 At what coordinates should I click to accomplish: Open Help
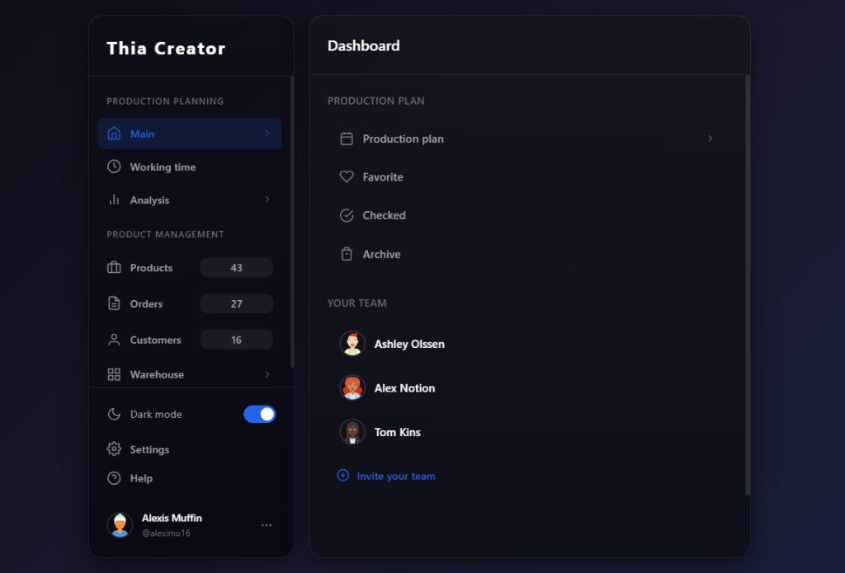click(x=190, y=478)
